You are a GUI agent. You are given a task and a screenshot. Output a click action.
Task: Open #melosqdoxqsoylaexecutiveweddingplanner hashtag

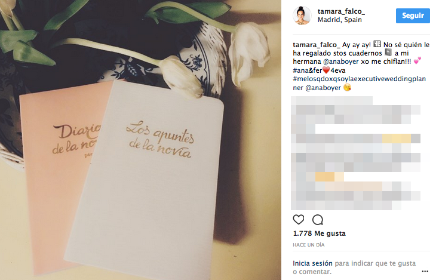[359, 83]
